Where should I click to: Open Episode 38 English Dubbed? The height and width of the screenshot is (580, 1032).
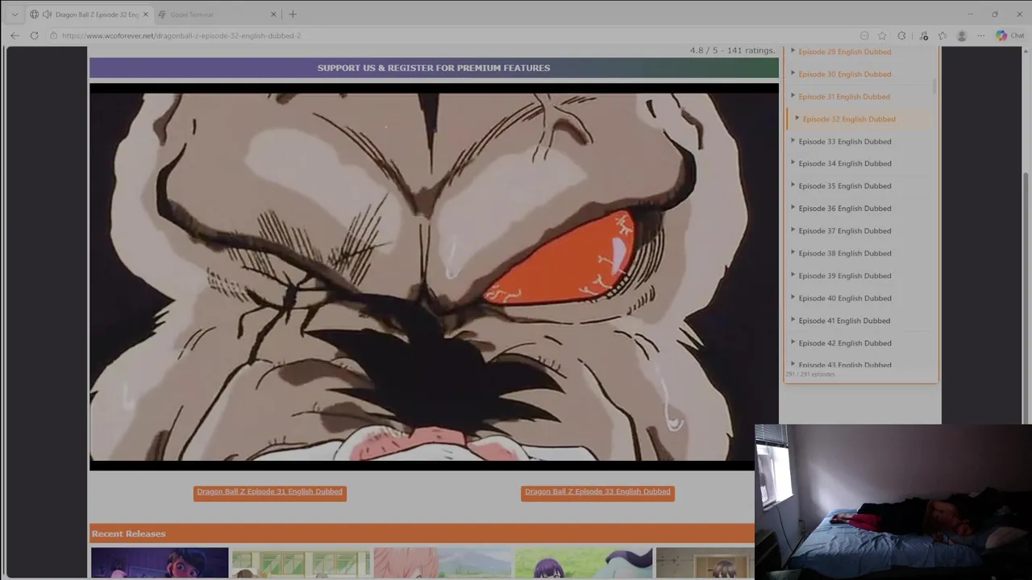point(844,254)
